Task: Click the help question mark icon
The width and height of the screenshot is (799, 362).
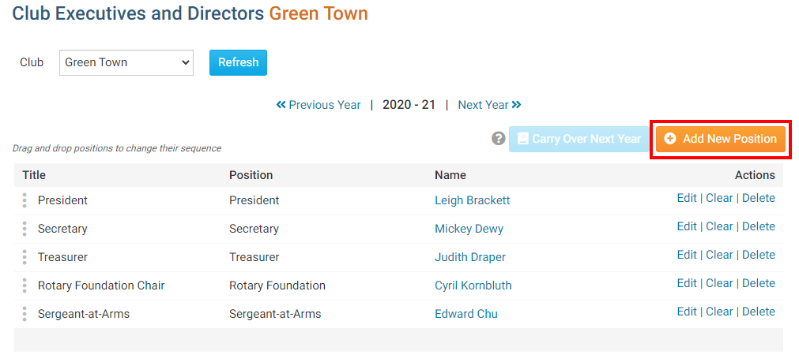Action: (498, 139)
